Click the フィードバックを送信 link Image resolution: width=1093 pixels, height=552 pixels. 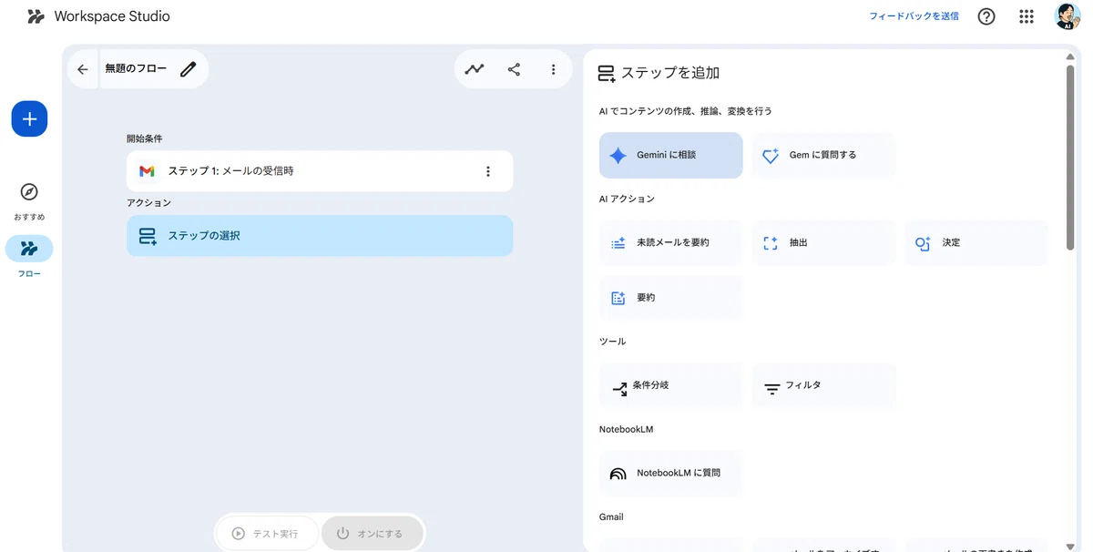point(914,16)
